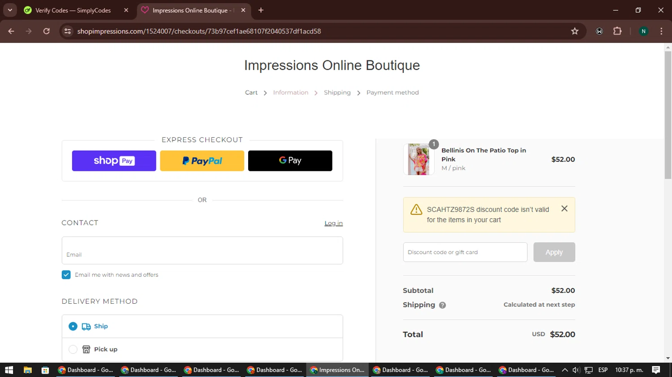Click the warning triangle icon
Viewport: 672px width, 377px height.
click(416, 209)
